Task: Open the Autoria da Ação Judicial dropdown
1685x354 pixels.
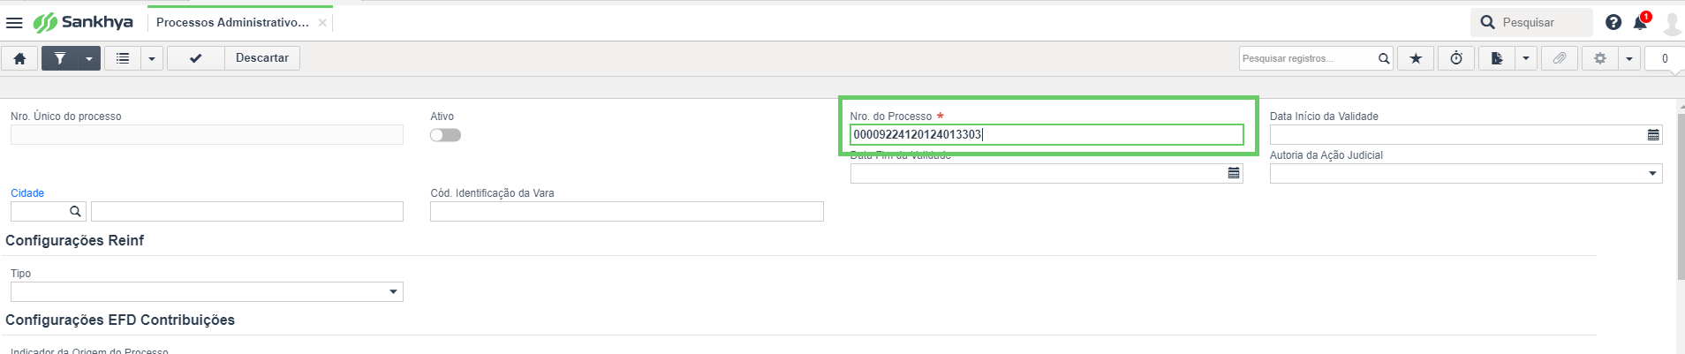Action: click(x=1651, y=174)
